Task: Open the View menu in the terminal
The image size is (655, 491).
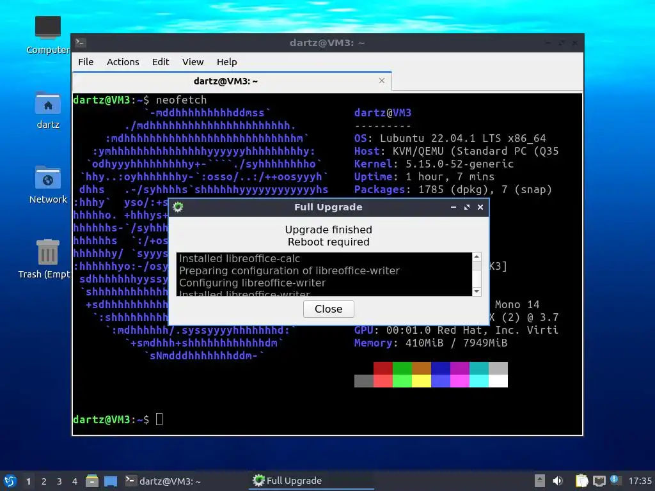Action: click(x=193, y=62)
